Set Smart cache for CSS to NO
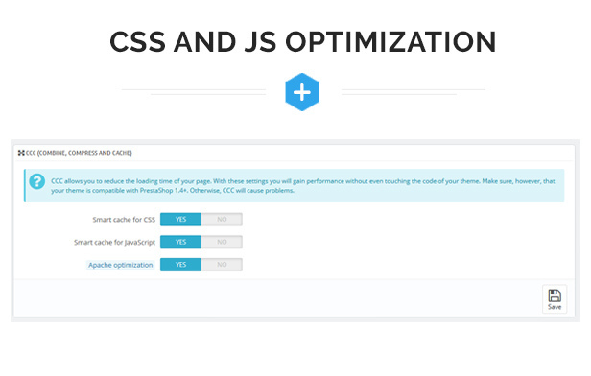This screenshot has height=376, width=591. 222,220
